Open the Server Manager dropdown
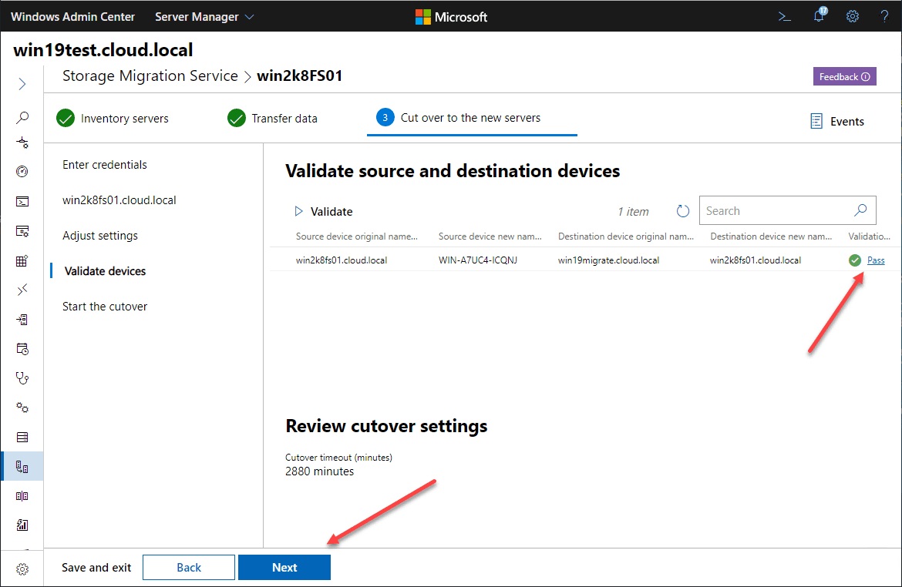Viewport: 902px width, 587px height. point(204,16)
